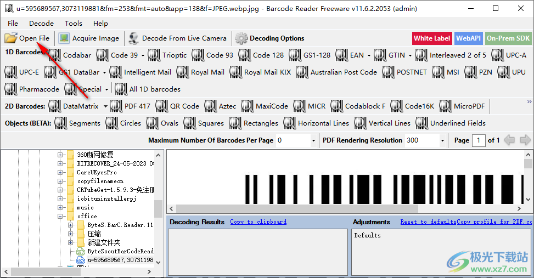The width and height of the screenshot is (534, 278).
Task: Toggle Circles object detection
Action: coord(123,123)
